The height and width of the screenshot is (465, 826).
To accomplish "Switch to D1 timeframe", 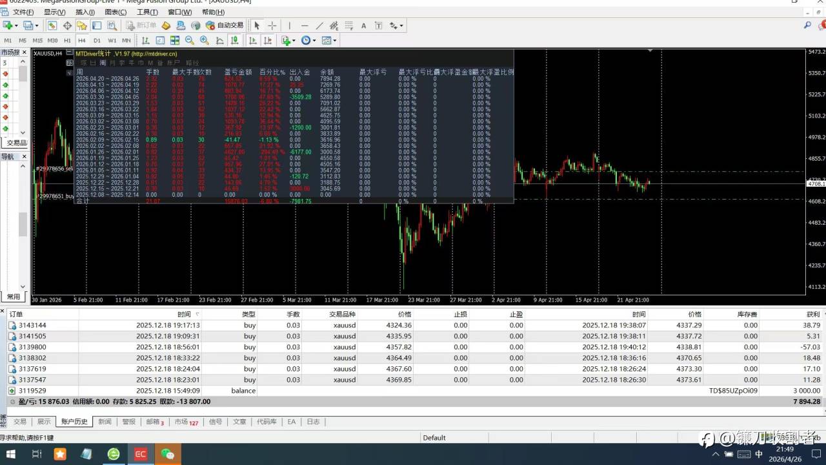I will [97, 40].
